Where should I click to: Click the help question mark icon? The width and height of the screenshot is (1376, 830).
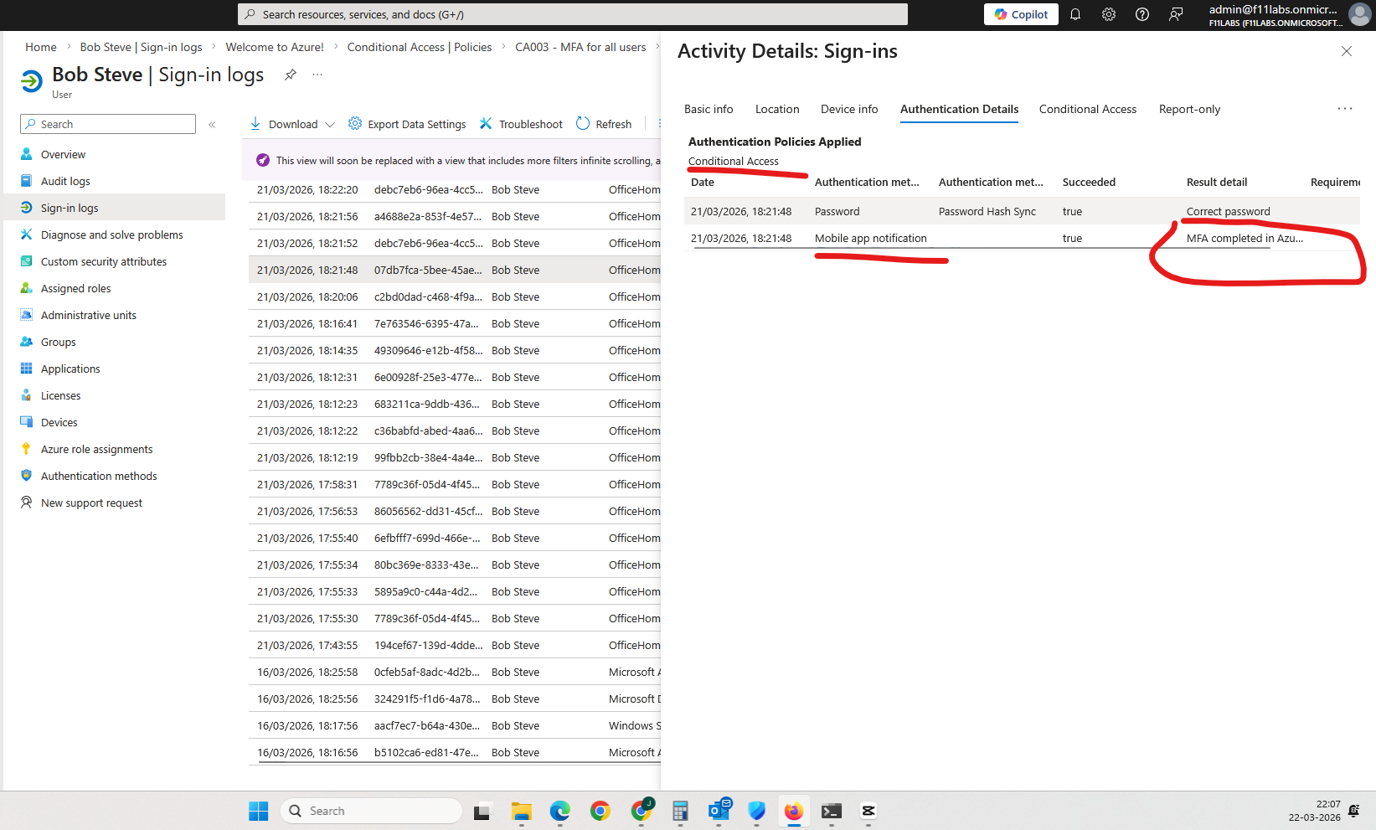pos(1142,14)
